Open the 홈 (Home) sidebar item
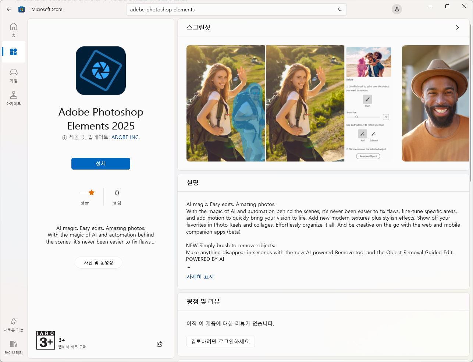This screenshot has height=362, width=473. pyautogui.click(x=14, y=30)
